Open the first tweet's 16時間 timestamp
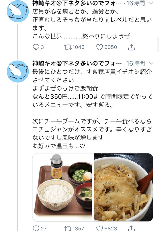 tap(135, 3)
